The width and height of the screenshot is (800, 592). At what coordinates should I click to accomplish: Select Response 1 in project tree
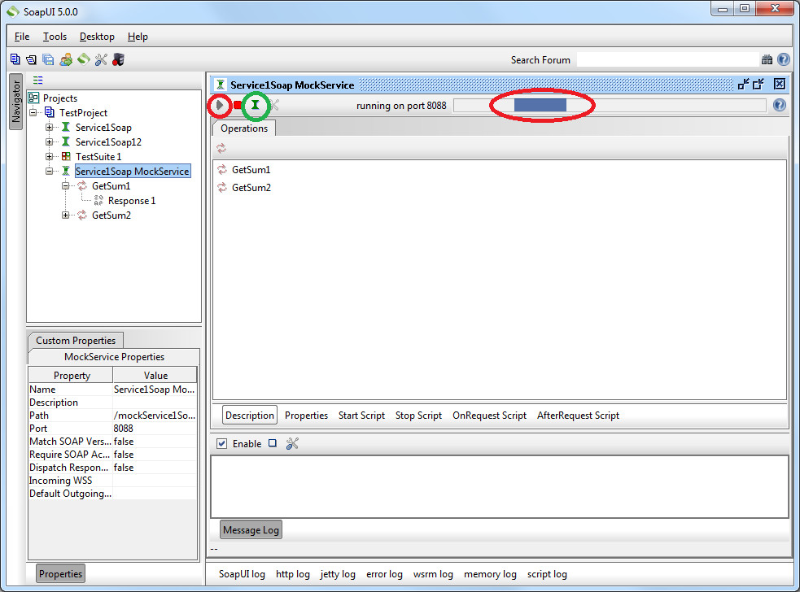click(x=132, y=201)
